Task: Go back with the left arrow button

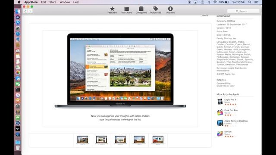Action: [25, 11]
